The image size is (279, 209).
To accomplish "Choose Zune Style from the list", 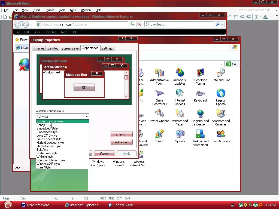I will click(62, 167).
